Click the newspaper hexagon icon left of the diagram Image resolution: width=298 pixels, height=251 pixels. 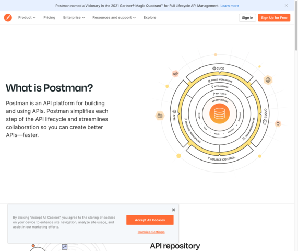pyautogui.click(x=160, y=116)
